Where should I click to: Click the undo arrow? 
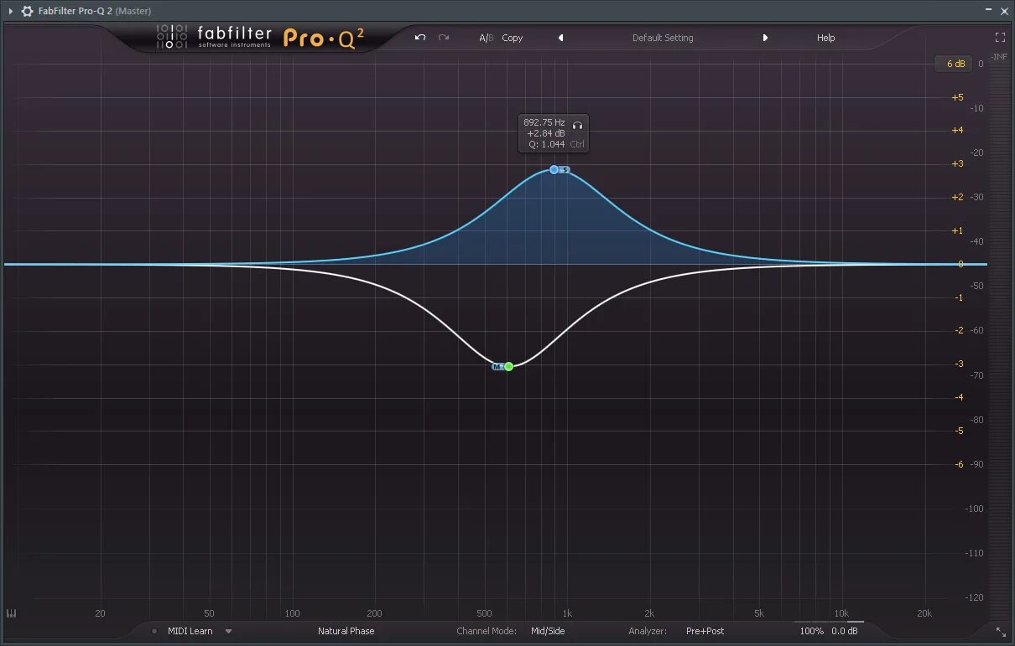point(420,38)
